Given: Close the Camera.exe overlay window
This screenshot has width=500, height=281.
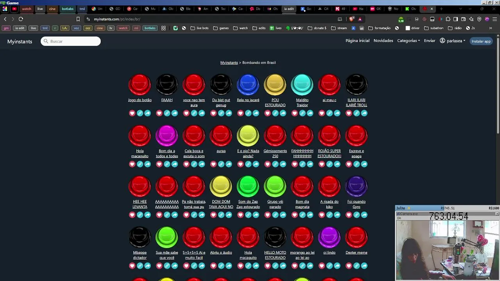Looking at the screenshot, I should pyautogui.click(x=497, y=213).
